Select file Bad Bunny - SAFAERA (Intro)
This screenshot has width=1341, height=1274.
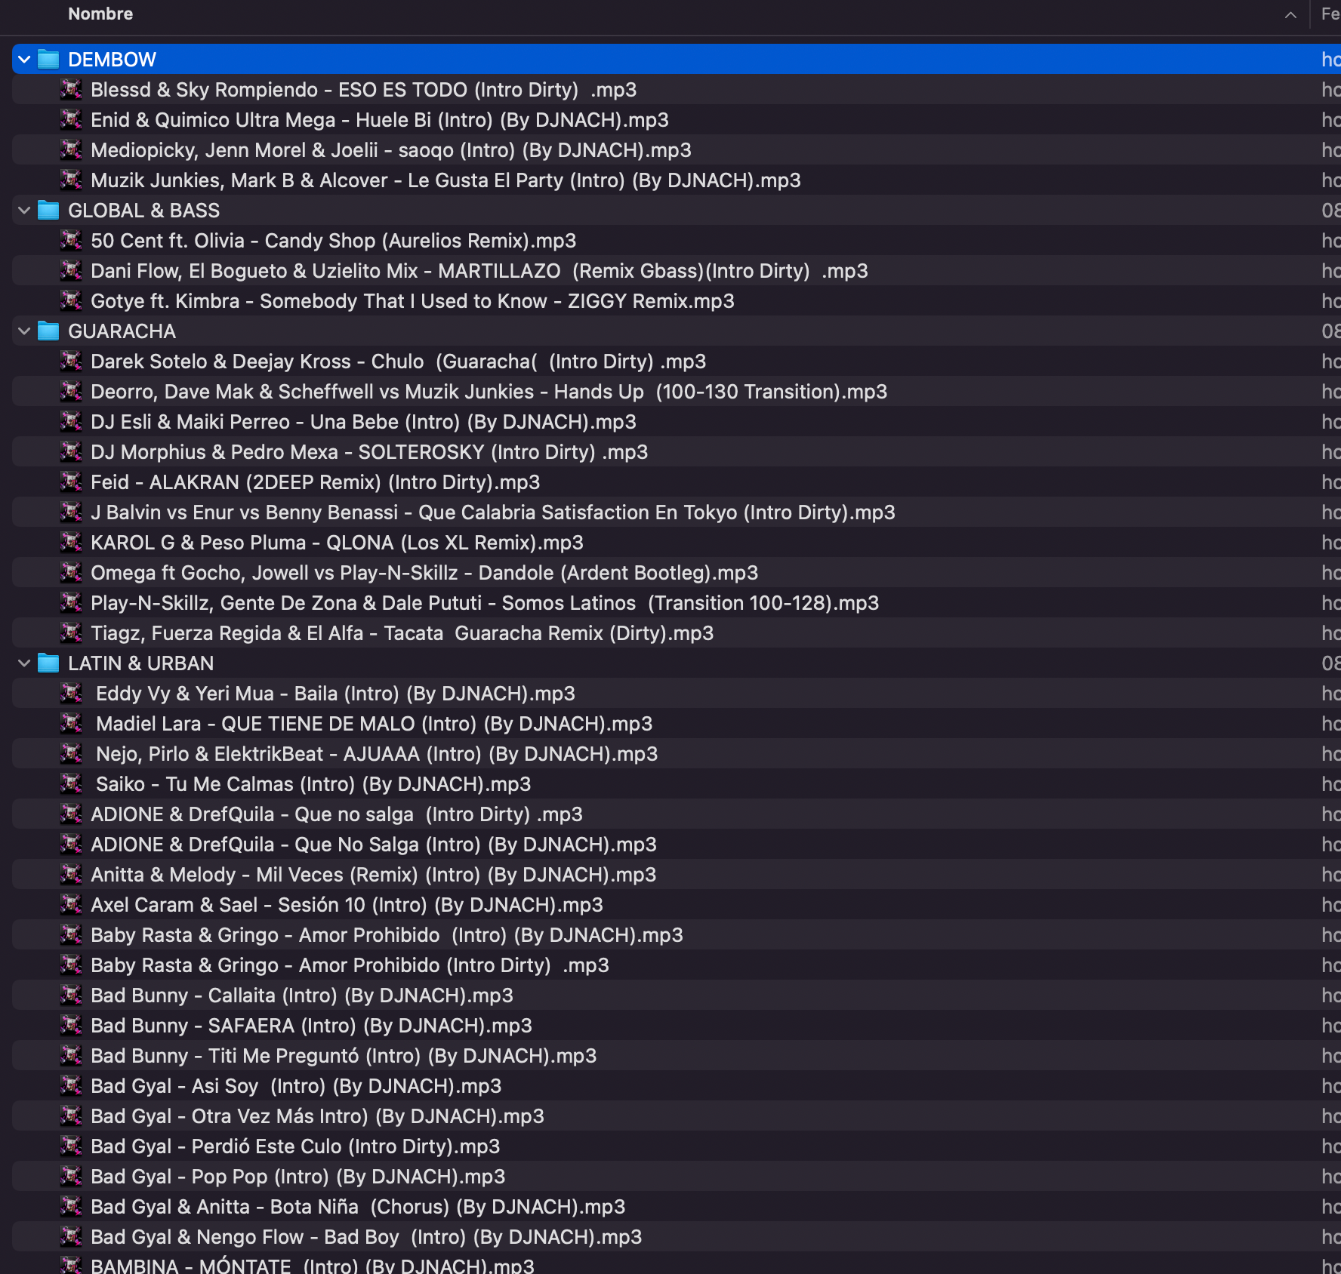(311, 1026)
